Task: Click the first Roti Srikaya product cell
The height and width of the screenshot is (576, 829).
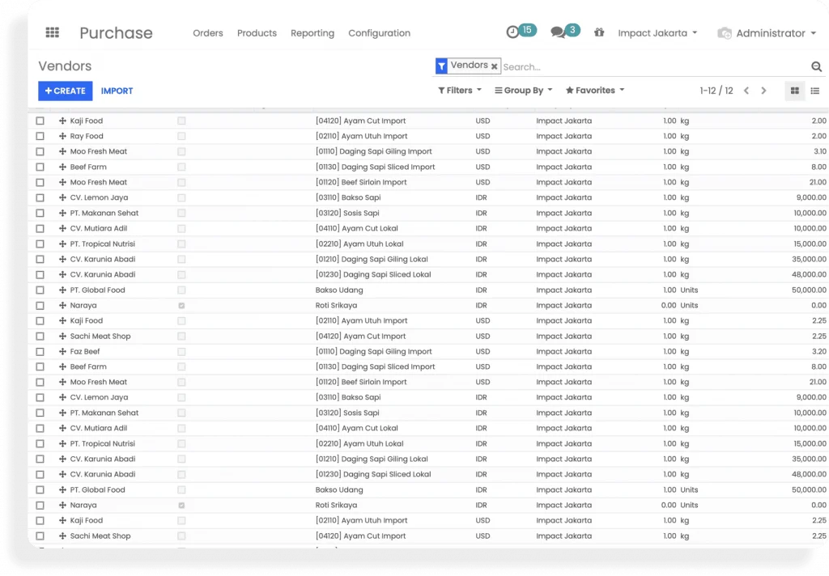Action: click(x=336, y=306)
